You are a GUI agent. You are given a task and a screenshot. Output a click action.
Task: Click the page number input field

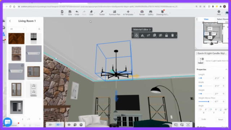pos(23,119)
